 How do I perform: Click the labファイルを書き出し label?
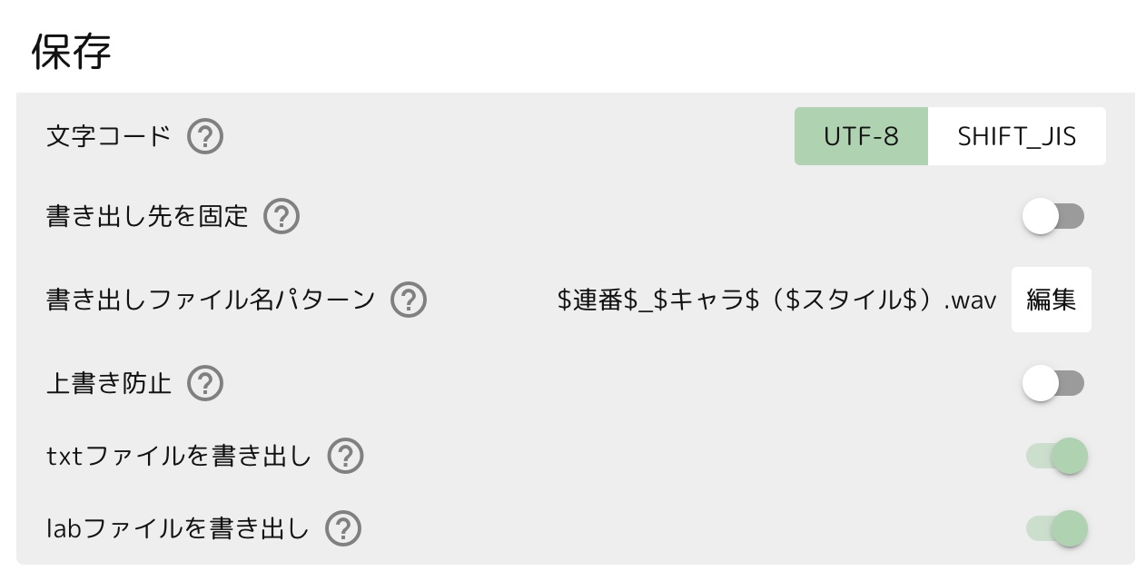click(x=178, y=528)
